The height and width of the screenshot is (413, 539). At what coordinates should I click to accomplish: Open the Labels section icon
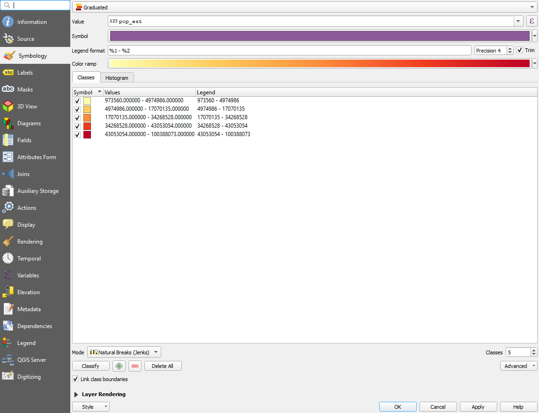click(x=8, y=72)
